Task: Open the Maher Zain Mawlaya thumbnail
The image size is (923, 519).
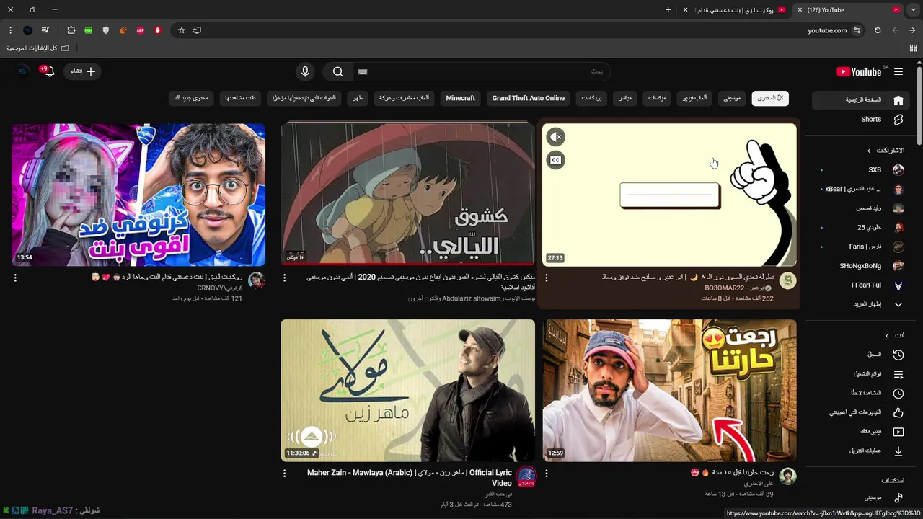Action: pyautogui.click(x=407, y=390)
